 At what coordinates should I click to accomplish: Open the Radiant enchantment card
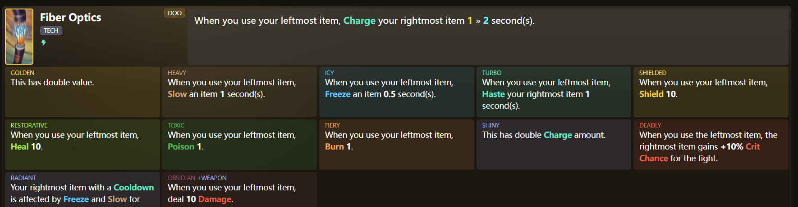tap(83, 190)
